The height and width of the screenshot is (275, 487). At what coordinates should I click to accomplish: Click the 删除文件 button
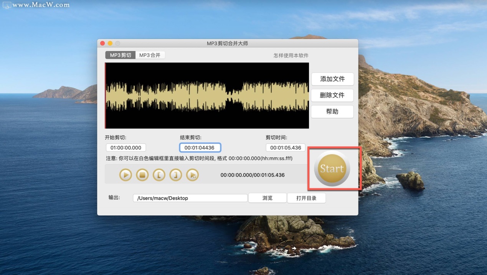332,95
